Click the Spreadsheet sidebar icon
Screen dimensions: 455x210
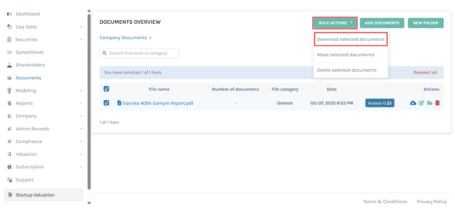[10, 52]
